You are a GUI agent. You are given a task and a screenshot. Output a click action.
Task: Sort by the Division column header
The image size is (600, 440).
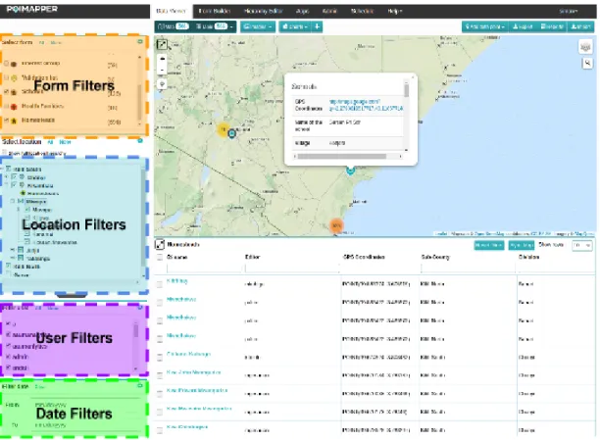pos(528,257)
